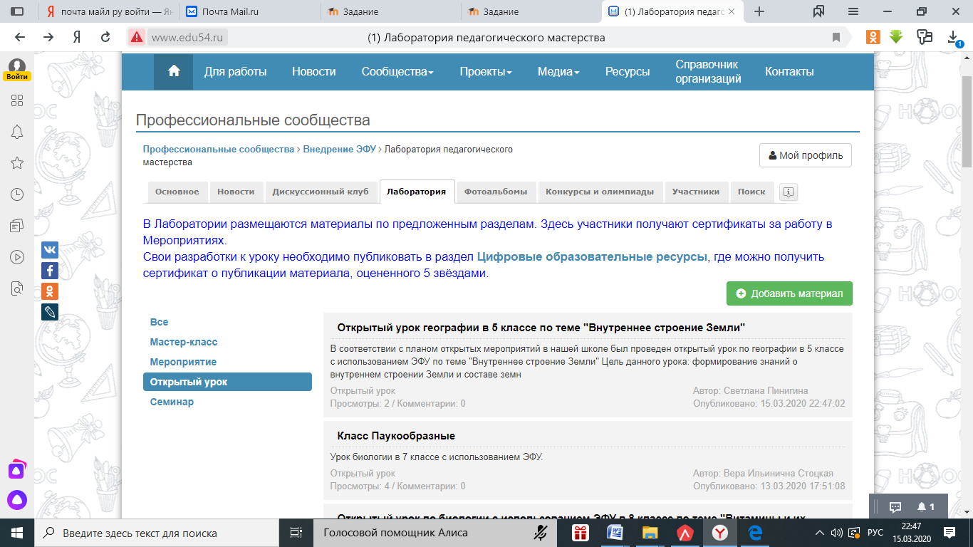The image size is (973, 547).
Task: Expand the Сообщества dropdown menu
Action: (x=397, y=71)
